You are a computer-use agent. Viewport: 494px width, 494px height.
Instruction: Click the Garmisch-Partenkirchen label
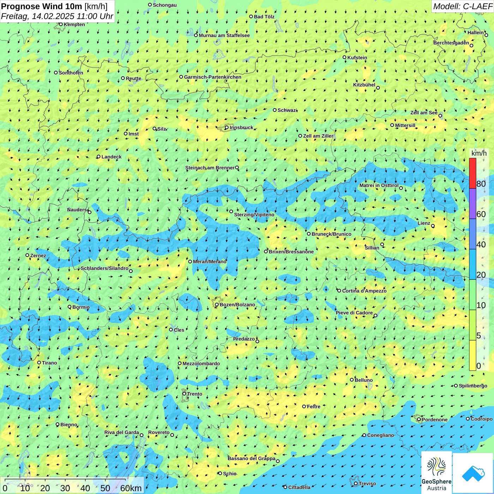click(x=213, y=77)
